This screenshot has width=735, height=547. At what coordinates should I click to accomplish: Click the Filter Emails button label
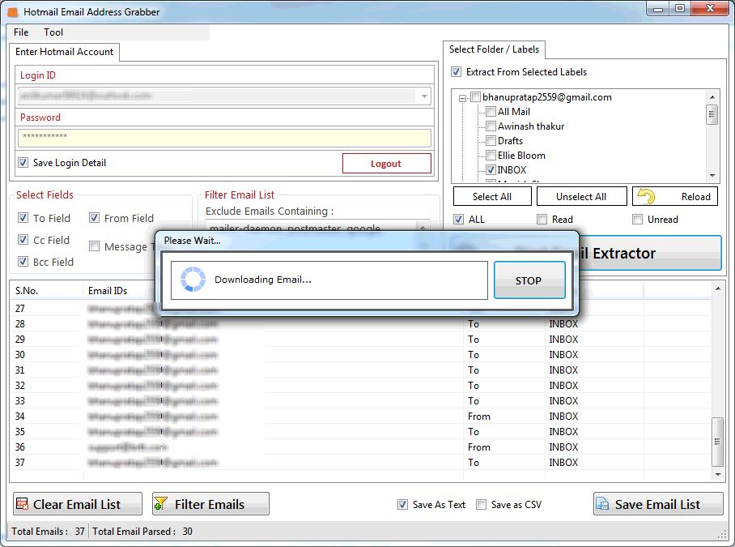[210, 504]
